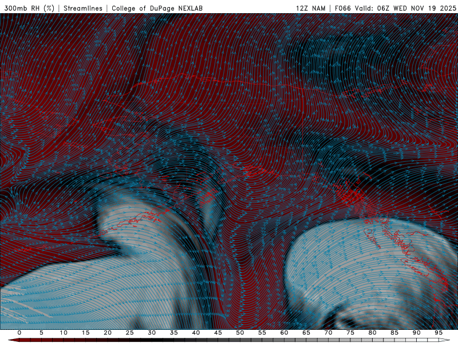Click the colorbar label "15"
The image size is (458, 343).
click(85, 333)
